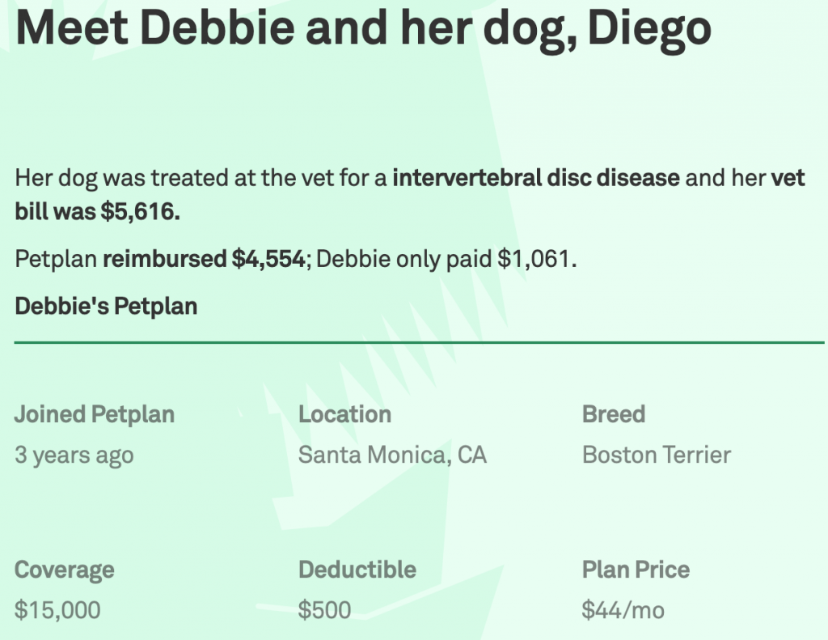
Task: Click the '3 years ago' value
Action: (74, 455)
